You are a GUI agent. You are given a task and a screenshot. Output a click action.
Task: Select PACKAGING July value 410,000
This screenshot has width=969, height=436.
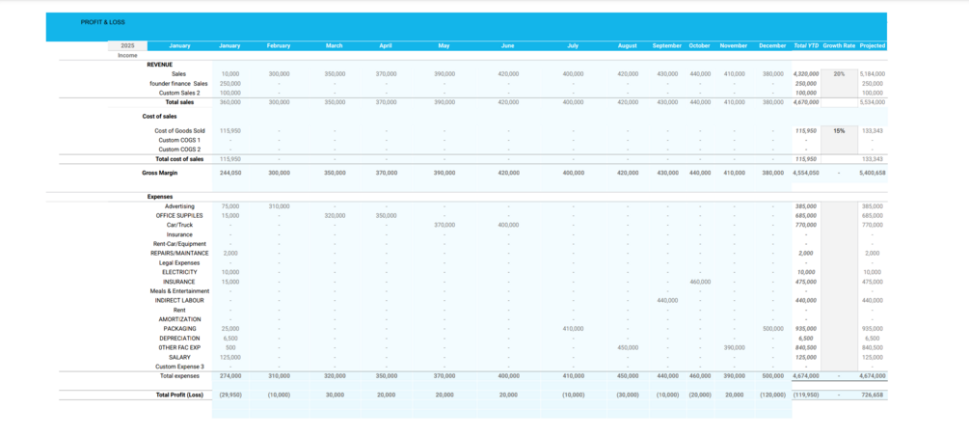(x=573, y=328)
